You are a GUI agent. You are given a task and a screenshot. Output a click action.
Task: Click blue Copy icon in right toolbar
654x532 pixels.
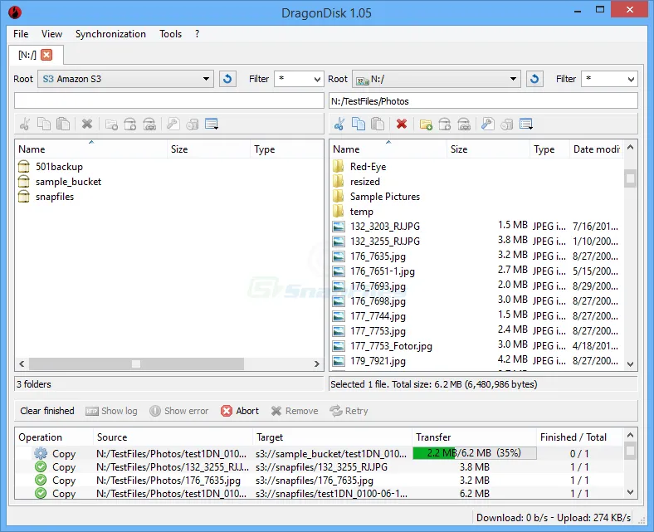[x=359, y=124]
